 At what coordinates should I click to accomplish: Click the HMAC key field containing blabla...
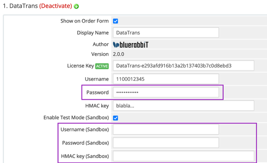pyautogui.click(x=184, y=106)
